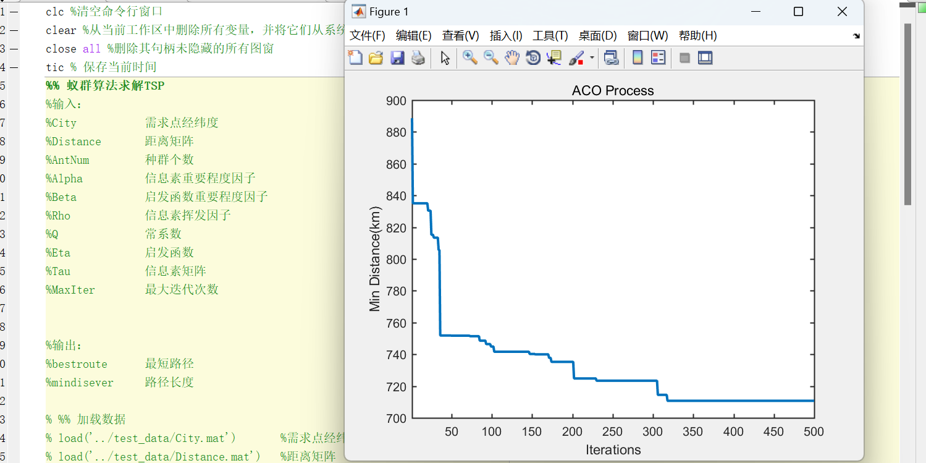Click the Show Plot Tools button
Screen dimensions: 926x463
click(x=705, y=58)
